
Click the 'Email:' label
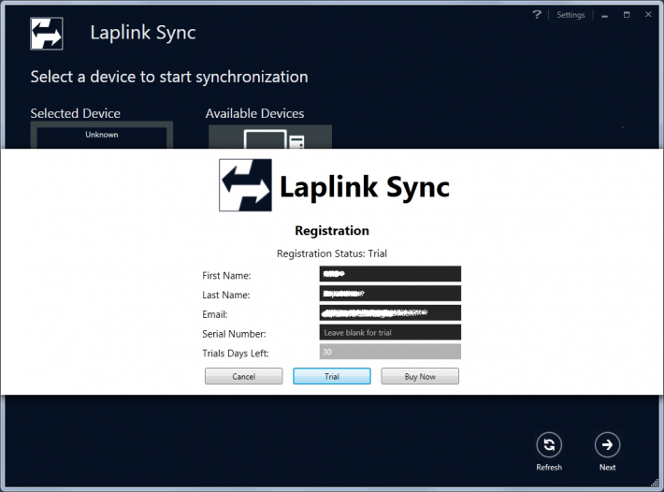point(215,314)
